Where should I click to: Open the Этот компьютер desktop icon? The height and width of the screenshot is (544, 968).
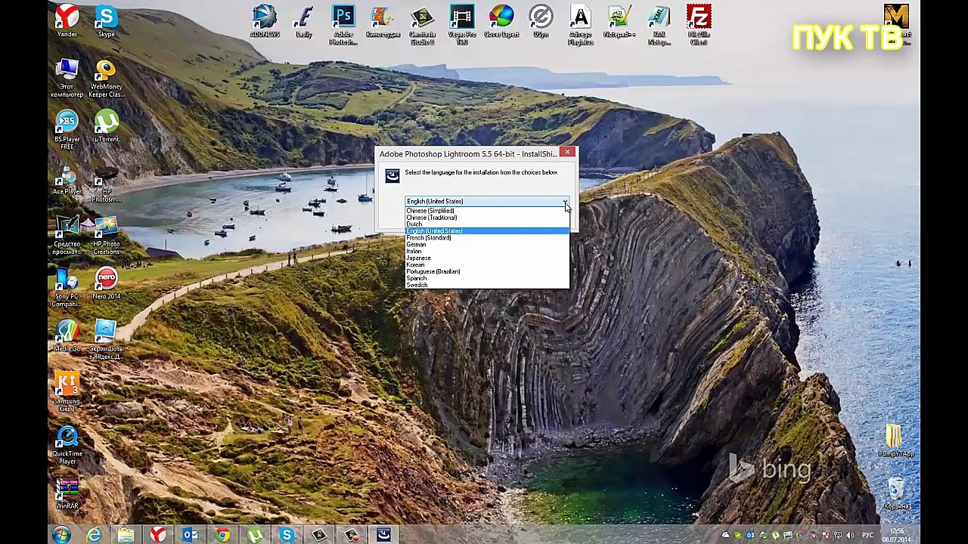(x=67, y=78)
